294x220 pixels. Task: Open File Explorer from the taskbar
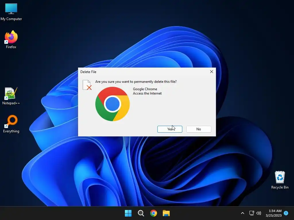click(x=166, y=213)
